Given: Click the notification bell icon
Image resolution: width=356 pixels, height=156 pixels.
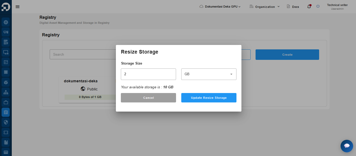Looking at the screenshot, I should click(309, 7).
